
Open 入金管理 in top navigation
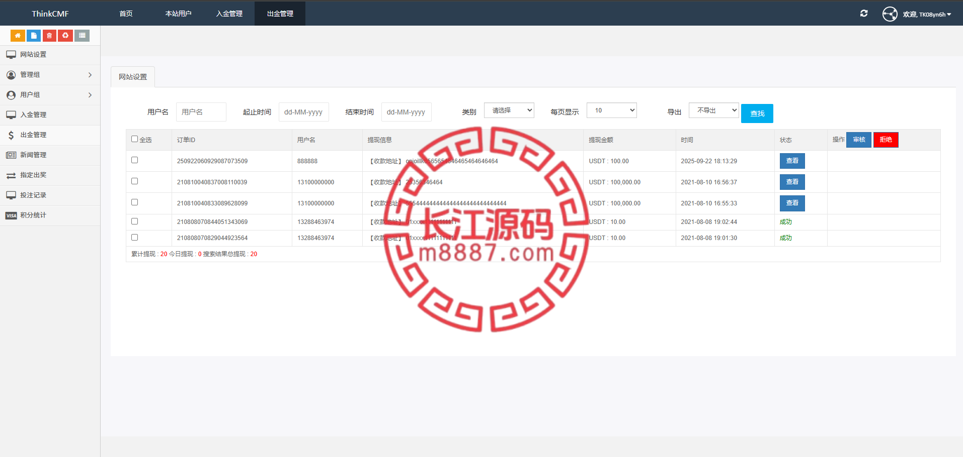229,14
